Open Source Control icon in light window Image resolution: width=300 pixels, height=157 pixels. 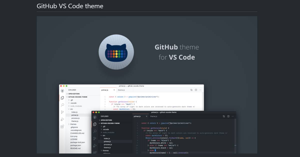pos(62,112)
